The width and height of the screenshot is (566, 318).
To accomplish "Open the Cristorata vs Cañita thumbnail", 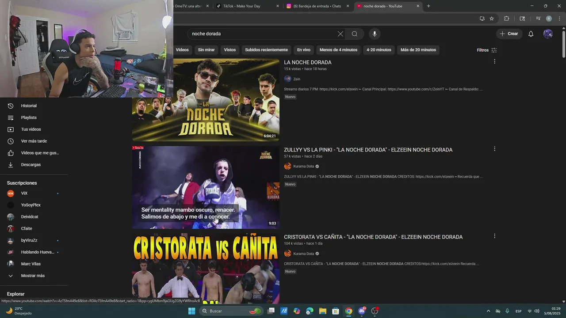I will (x=206, y=269).
